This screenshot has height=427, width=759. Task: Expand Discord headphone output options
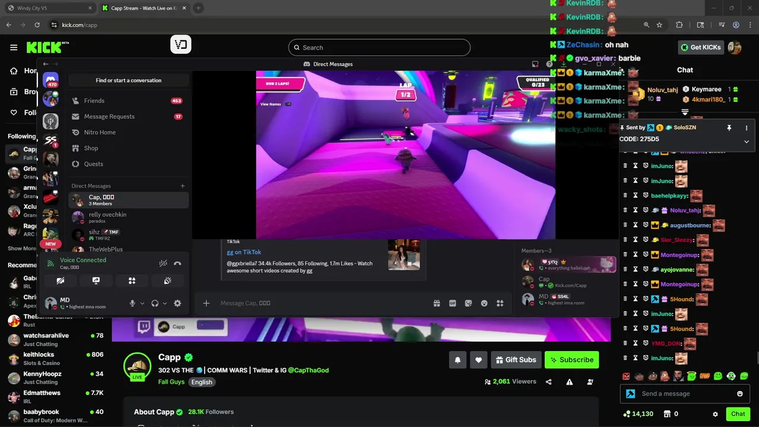click(x=165, y=303)
